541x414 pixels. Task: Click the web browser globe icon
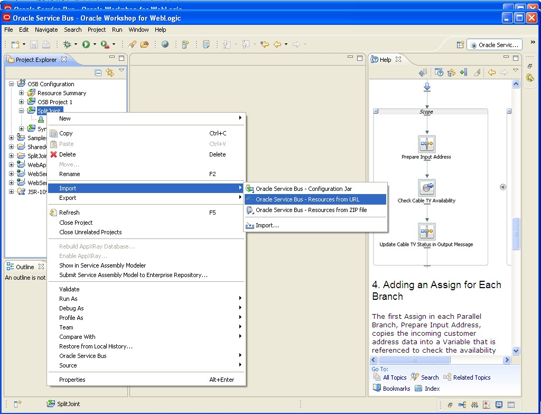point(165,44)
